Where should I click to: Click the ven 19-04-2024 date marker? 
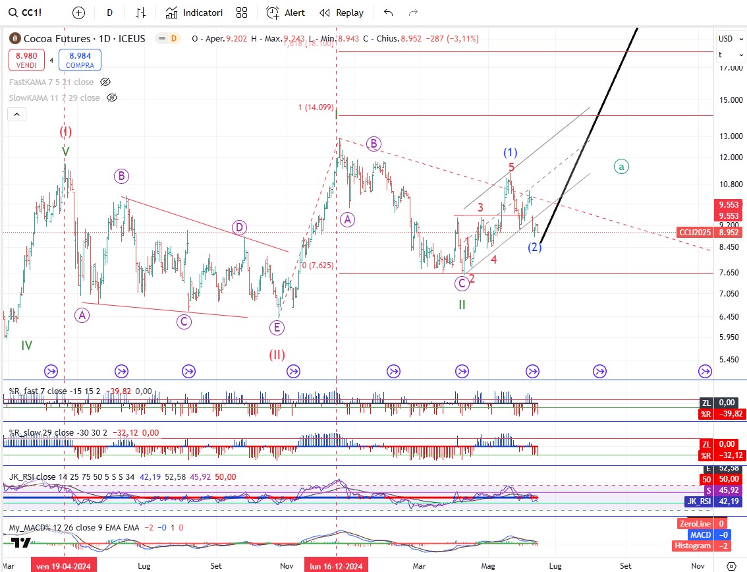coord(63,566)
